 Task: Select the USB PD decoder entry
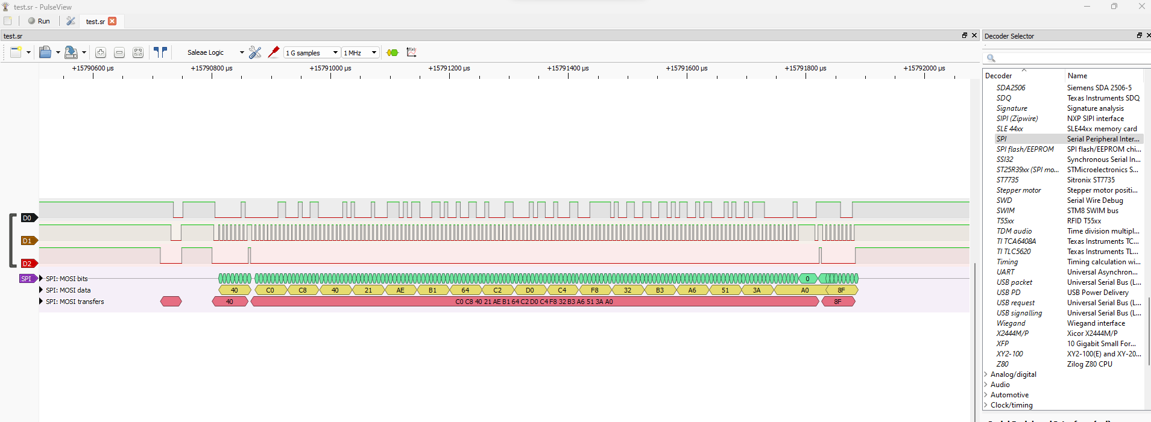(1008, 293)
